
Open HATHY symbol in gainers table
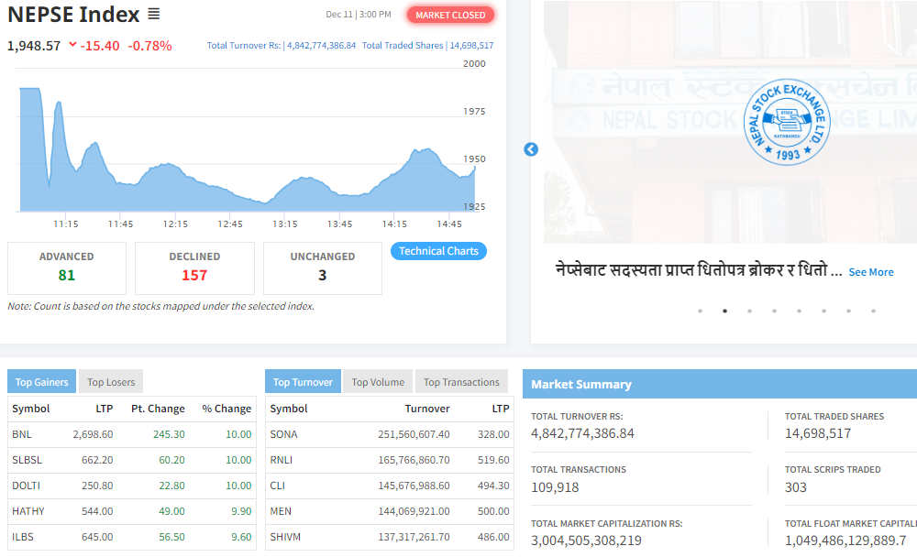click(x=28, y=511)
